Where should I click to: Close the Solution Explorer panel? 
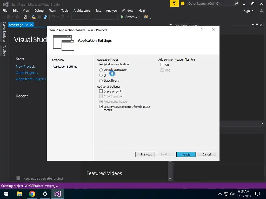pyautogui.click(x=261, y=25)
